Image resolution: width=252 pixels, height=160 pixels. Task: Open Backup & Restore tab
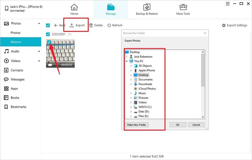point(147,9)
